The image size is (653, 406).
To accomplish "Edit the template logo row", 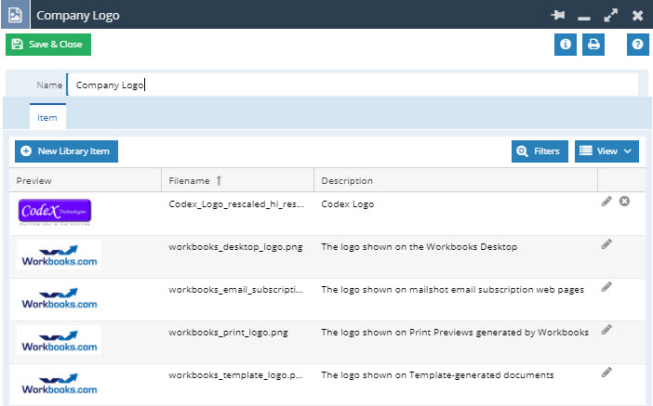I will (606, 373).
